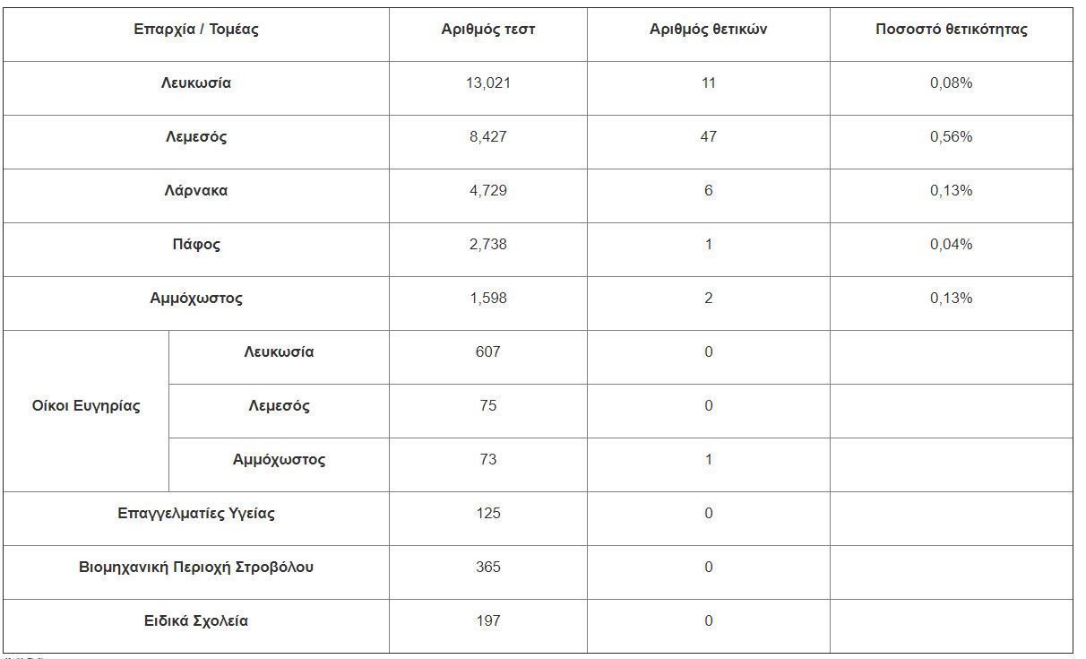Click the top Λευκωσία district row label
The image size is (1086, 659).
196,83
